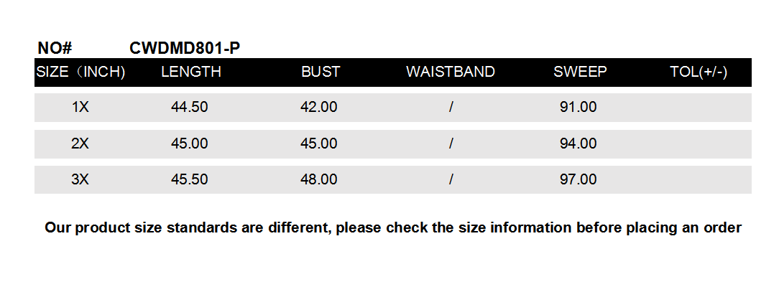The height and width of the screenshot is (287, 779).
Task: Select the 44.50 length value
Action: [x=190, y=108]
